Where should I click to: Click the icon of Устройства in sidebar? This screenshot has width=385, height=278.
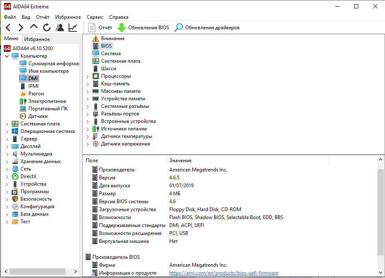coord(15,184)
